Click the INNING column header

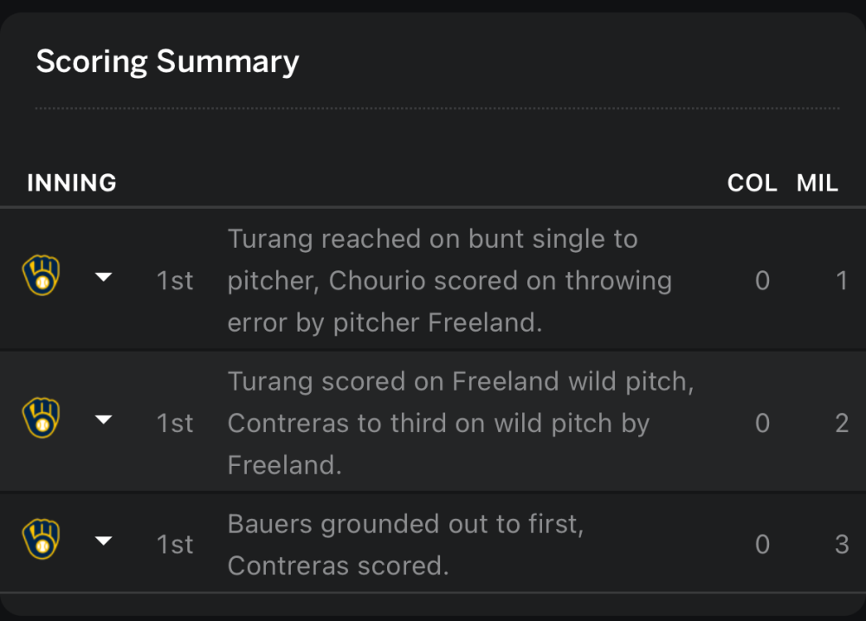[72, 183]
